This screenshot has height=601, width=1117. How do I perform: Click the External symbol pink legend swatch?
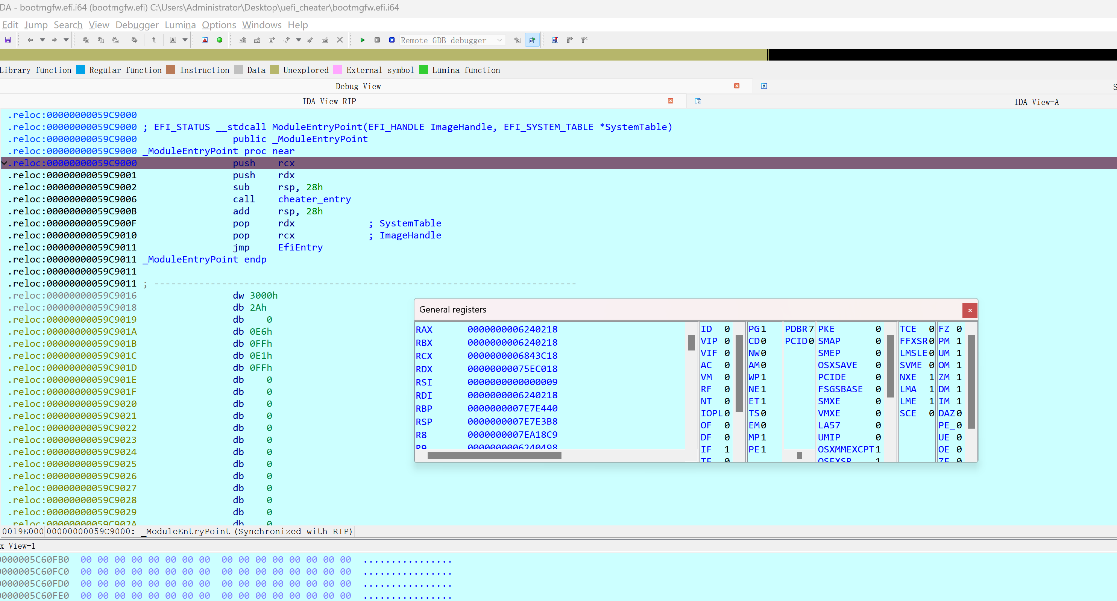coord(338,70)
